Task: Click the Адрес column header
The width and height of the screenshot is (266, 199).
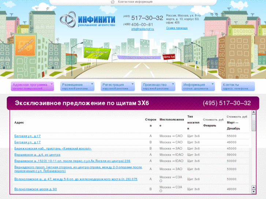Action: pos(19,122)
